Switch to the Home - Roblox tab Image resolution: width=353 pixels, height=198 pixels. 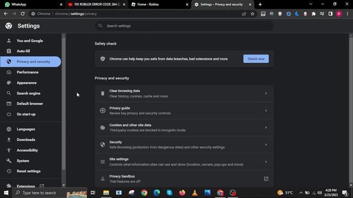pyautogui.click(x=160, y=4)
